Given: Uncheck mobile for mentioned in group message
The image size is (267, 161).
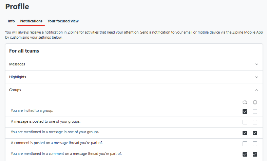Looking at the screenshot, I should 255,133.
